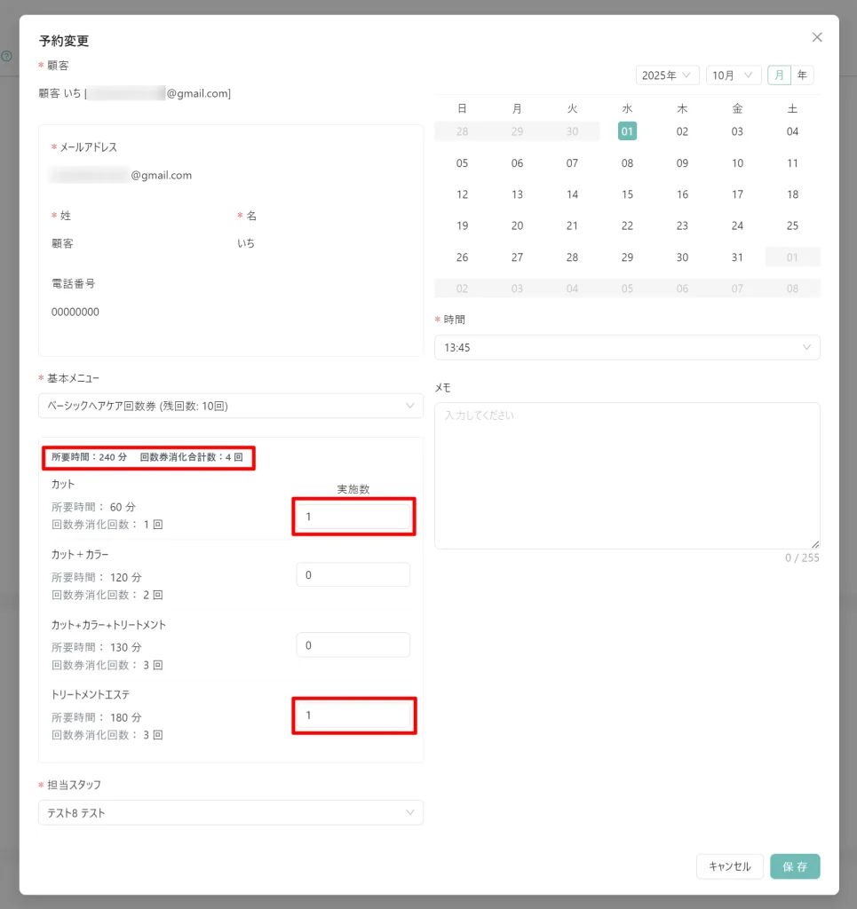Expand the 13:45 time dropdown
The image size is (857, 909).
click(x=626, y=347)
